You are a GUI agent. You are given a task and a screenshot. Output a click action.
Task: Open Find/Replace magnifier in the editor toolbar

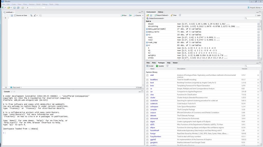31,15
